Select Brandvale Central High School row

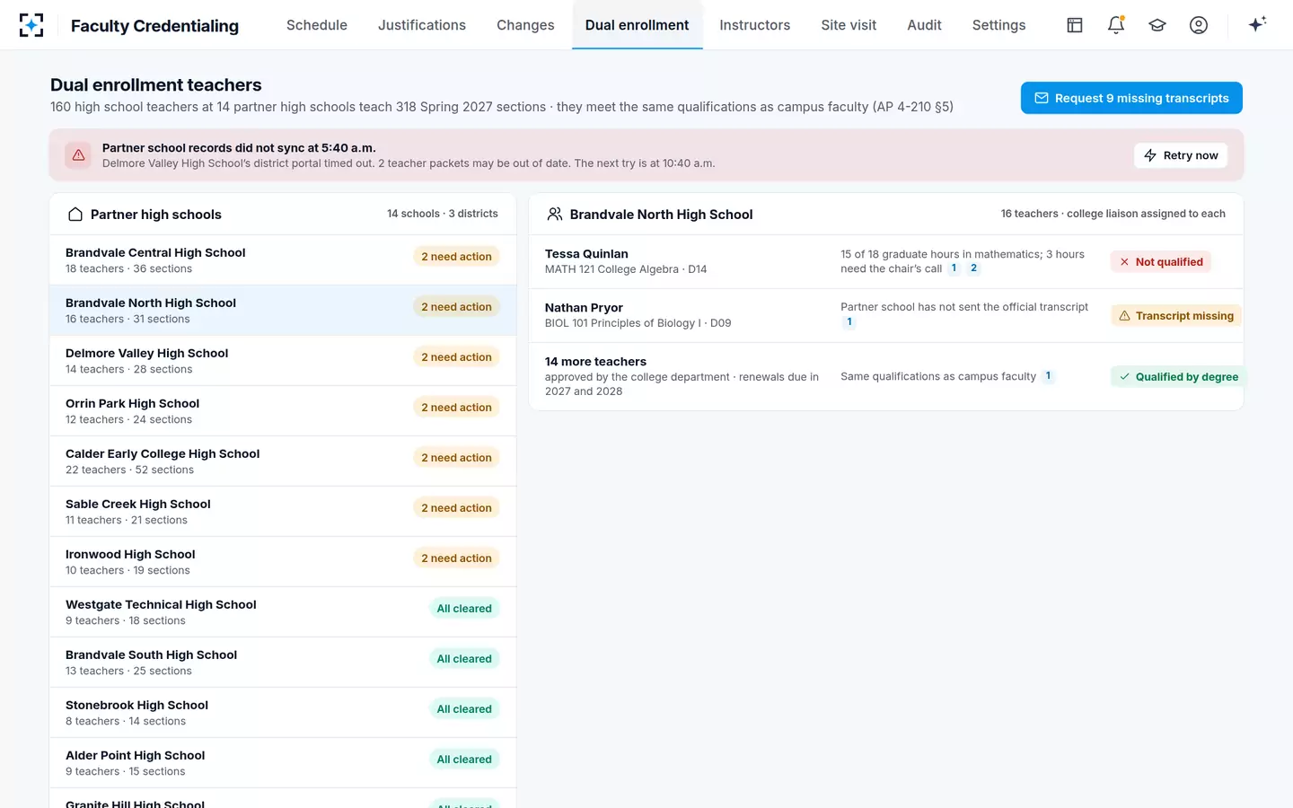click(283, 260)
